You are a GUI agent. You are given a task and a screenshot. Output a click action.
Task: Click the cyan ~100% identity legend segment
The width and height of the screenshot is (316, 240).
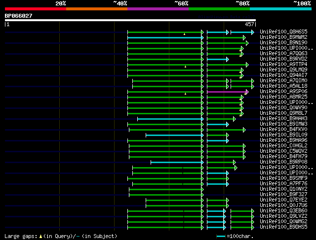pos(281,9)
